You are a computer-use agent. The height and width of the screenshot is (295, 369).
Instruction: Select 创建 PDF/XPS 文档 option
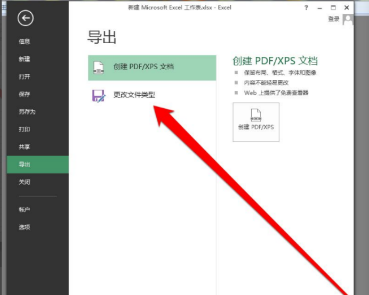click(x=152, y=68)
